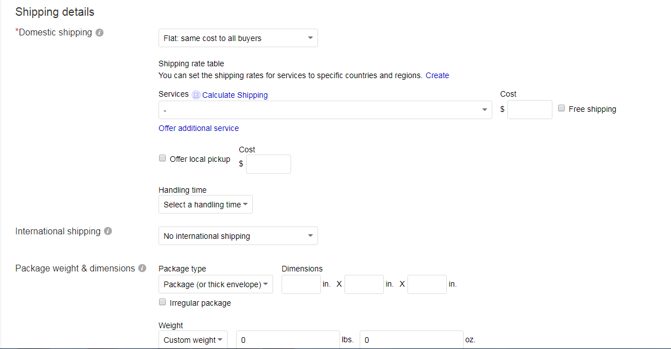Viewport: 671px width, 349px height.
Task: Open the Flat: same cost dropdown
Action: [238, 38]
